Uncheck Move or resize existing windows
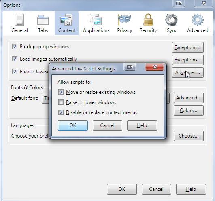The image size is (215, 201). [x=61, y=92]
